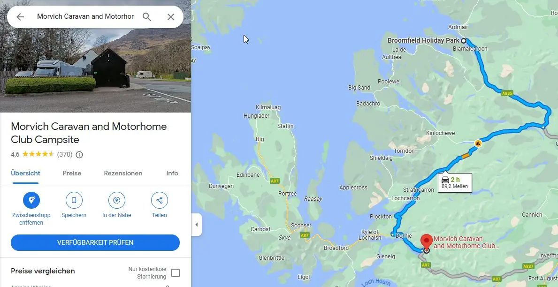Select the Info tab
The image size is (558, 287).
[x=172, y=173]
